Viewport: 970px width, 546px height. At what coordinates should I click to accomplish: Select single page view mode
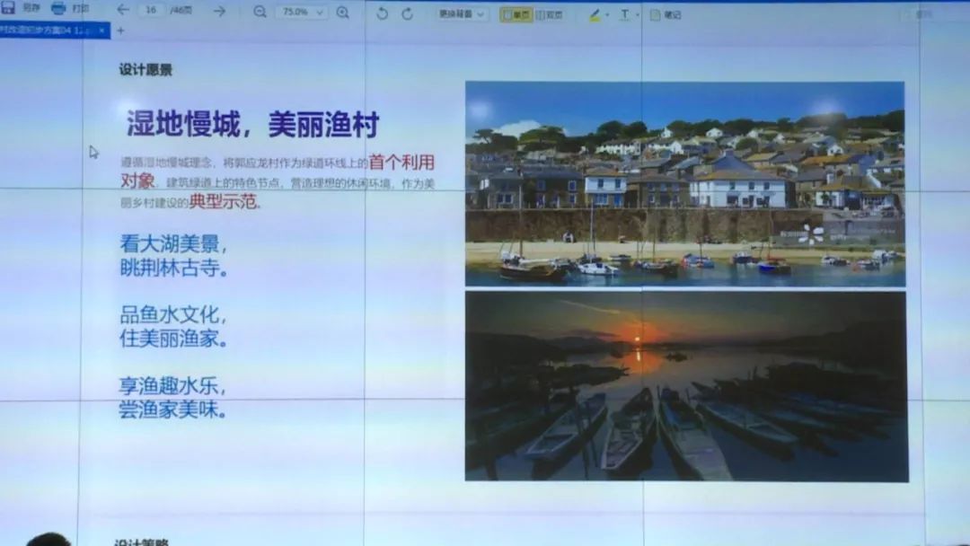pos(516,15)
